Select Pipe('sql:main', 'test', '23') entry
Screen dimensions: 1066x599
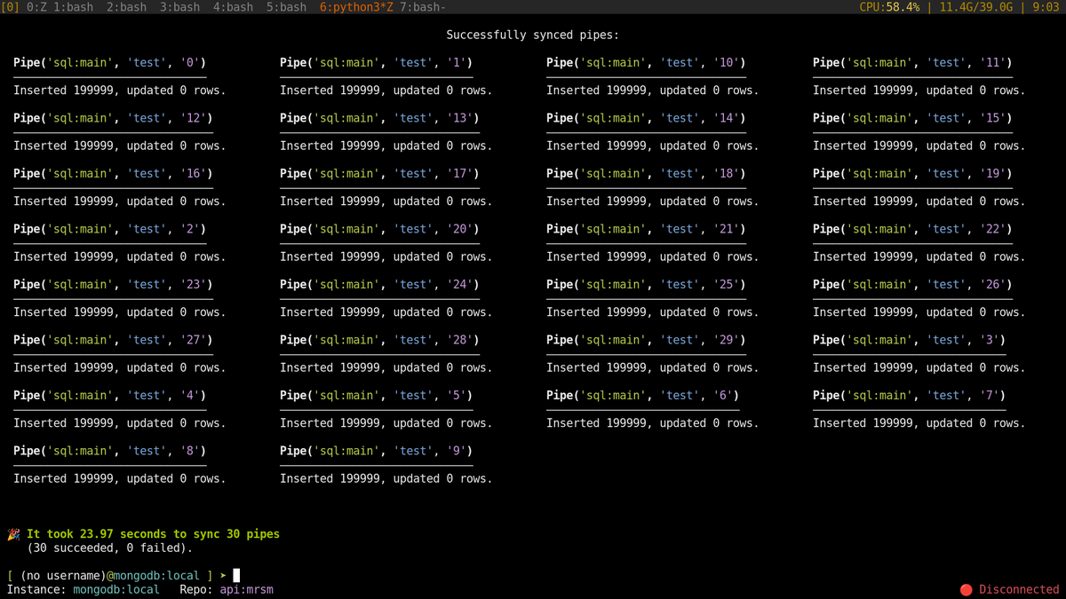pos(113,285)
